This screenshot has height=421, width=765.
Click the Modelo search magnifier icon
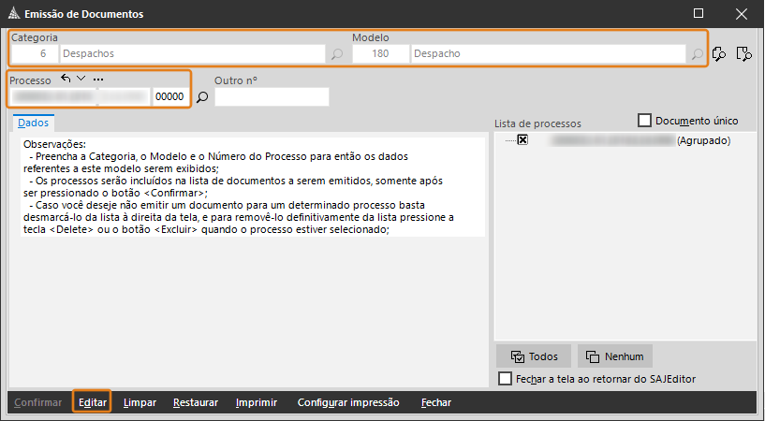pos(698,54)
